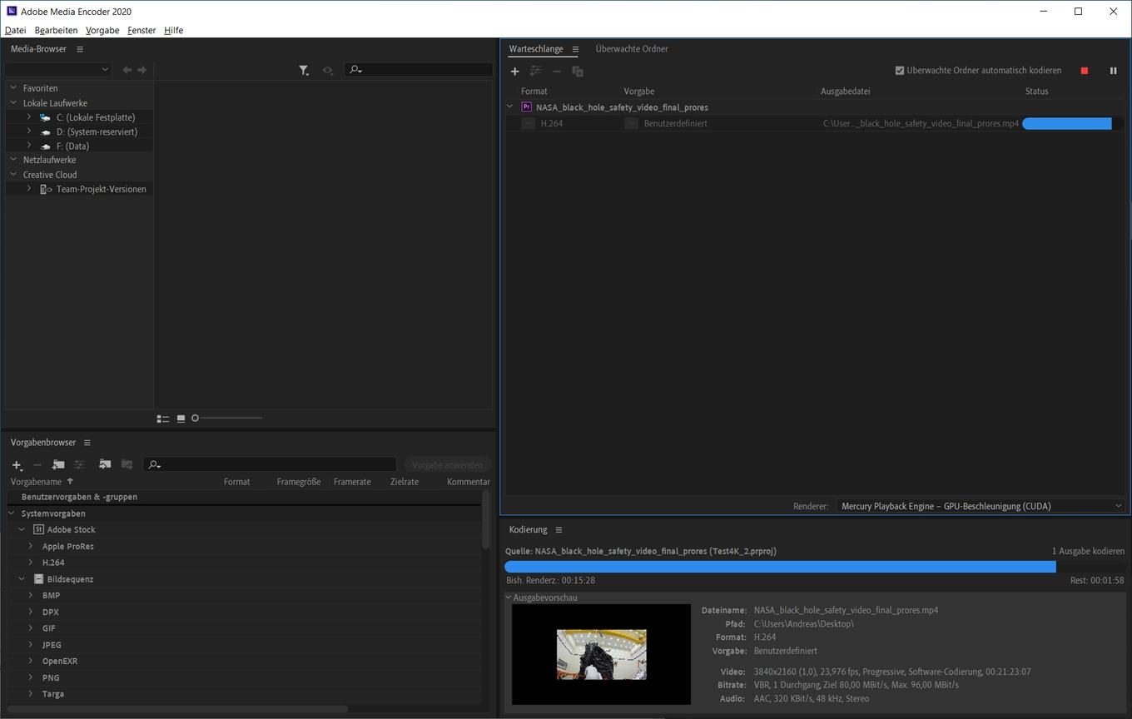Collapse the Lokale Laufwerke section
This screenshot has width=1132, height=719.
pos(13,102)
